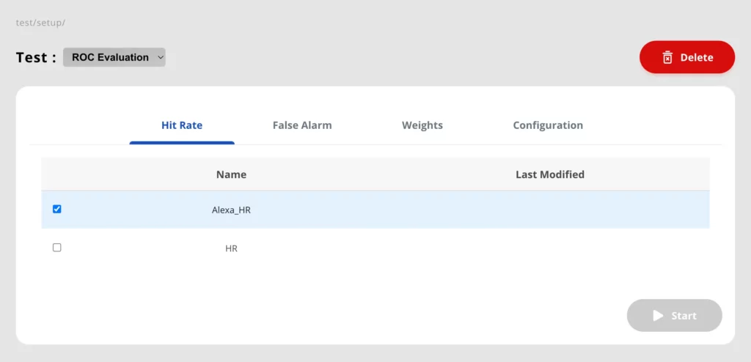Click the Last Modified cell of Alexa_HR
The image size is (751, 362).
tap(549, 210)
